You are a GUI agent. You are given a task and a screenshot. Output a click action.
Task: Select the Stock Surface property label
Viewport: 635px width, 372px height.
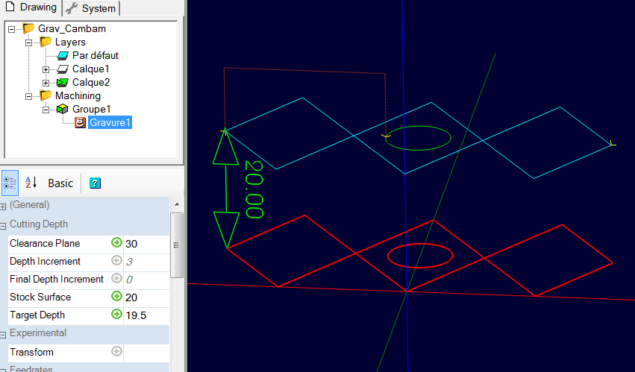(x=40, y=297)
